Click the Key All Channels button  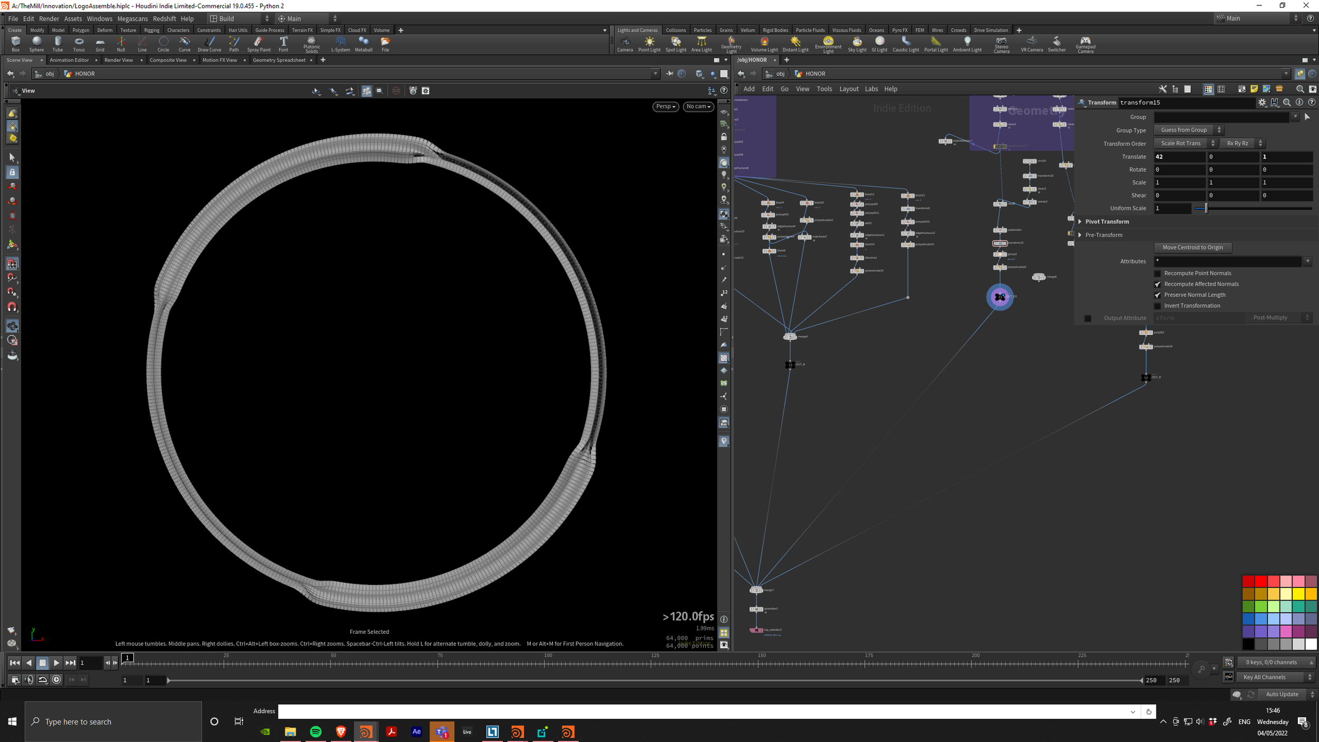(x=1264, y=677)
